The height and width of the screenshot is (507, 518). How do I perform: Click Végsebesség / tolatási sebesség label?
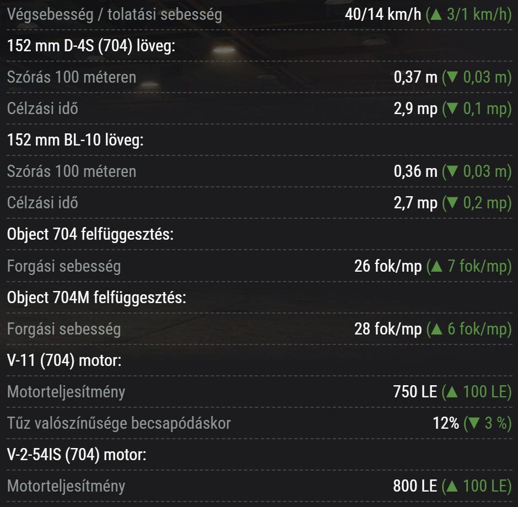(115, 14)
